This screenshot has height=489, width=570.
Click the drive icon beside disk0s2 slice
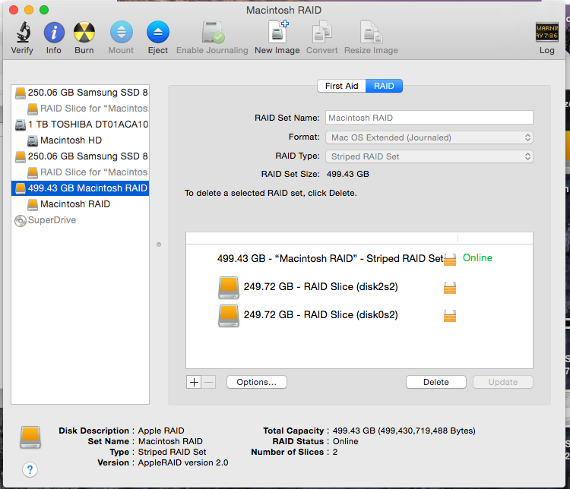pyautogui.click(x=229, y=316)
